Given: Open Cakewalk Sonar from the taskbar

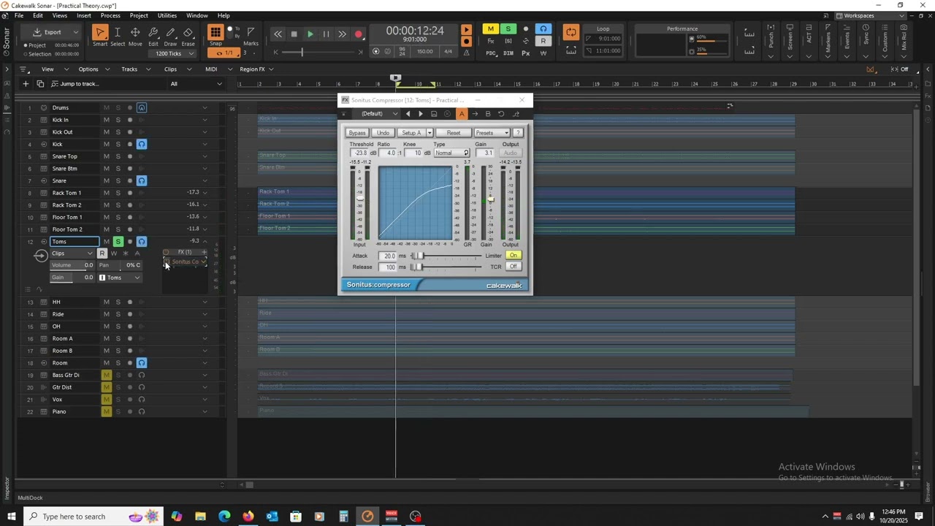Looking at the screenshot, I should point(367,517).
